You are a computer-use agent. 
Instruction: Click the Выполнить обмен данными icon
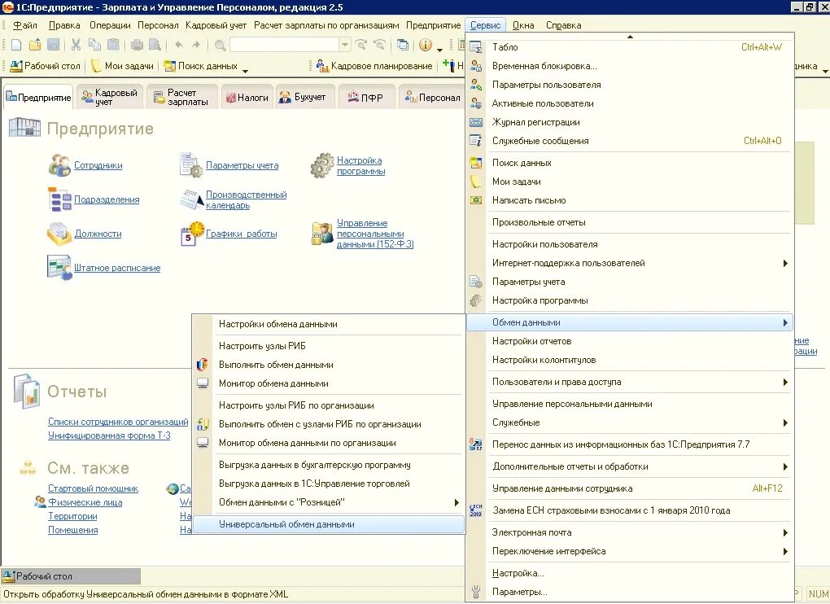202,365
